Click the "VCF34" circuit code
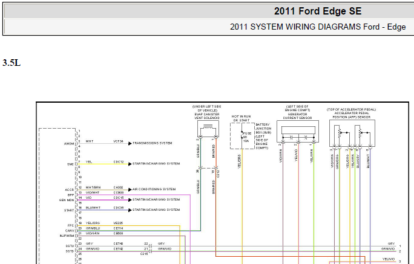This screenshot has height=264, width=414. tap(118, 141)
